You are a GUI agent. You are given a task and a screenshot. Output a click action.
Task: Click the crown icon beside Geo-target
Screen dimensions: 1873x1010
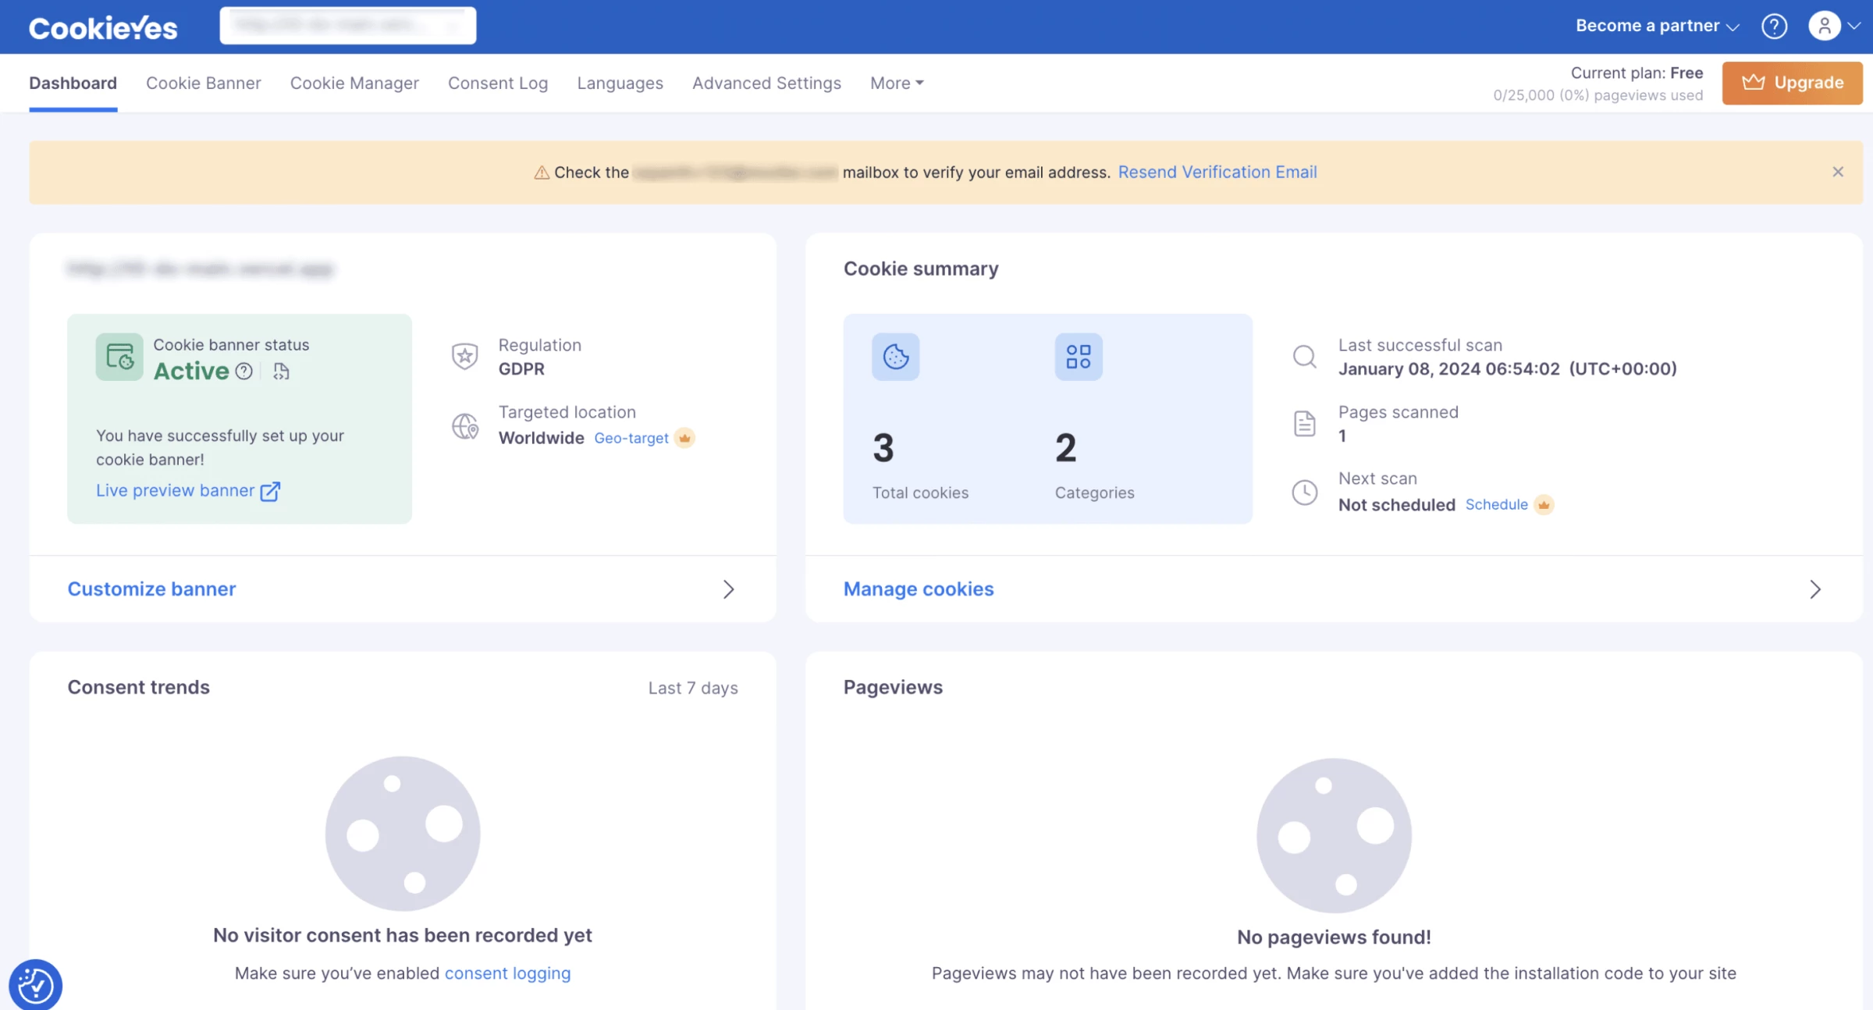coord(684,438)
